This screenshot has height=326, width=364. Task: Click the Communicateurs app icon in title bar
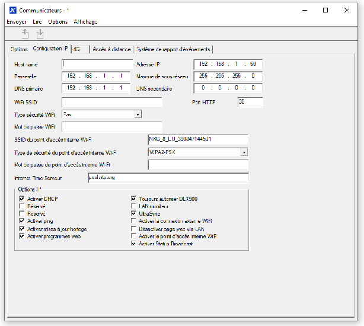coord(13,10)
